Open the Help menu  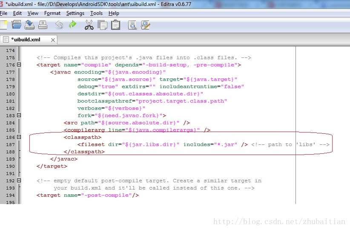pyautogui.click(x=114, y=13)
